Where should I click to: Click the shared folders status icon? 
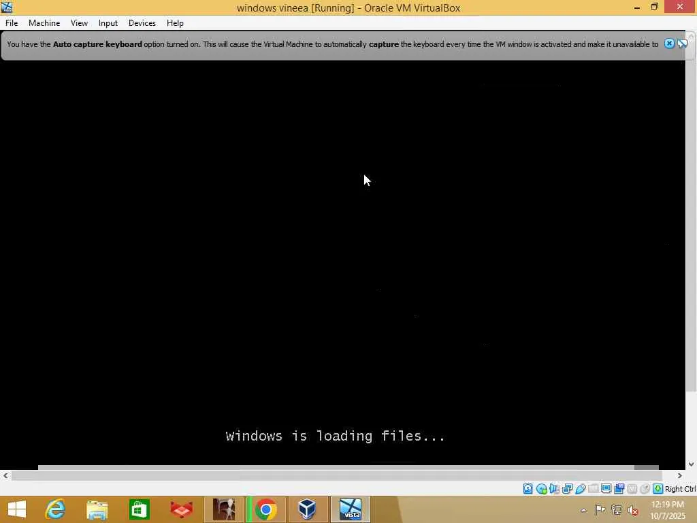coord(593,489)
